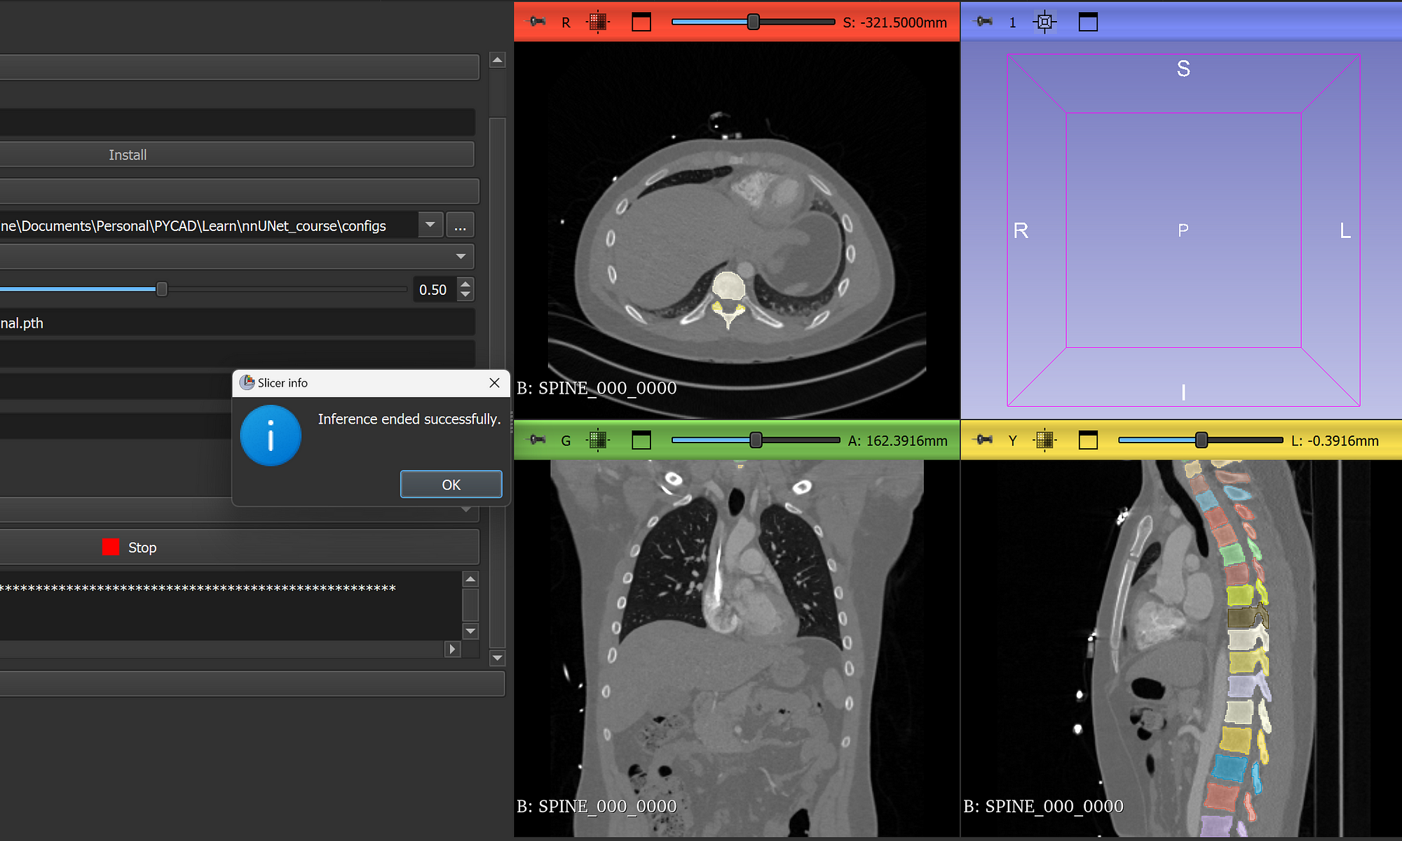Click the scrollbar in the log output panel

click(470, 602)
